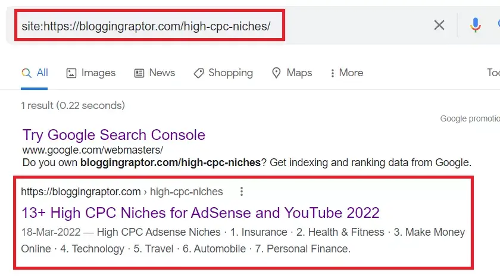Expand the More search categories menu
Image resolution: width=500 pixels, height=278 pixels.
(x=346, y=73)
